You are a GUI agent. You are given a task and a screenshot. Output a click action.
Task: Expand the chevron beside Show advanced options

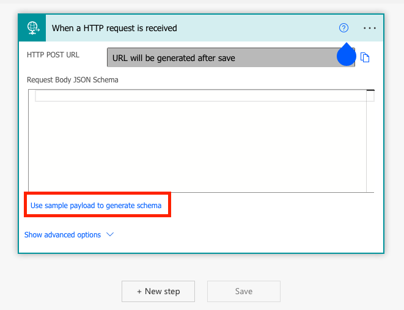click(110, 234)
